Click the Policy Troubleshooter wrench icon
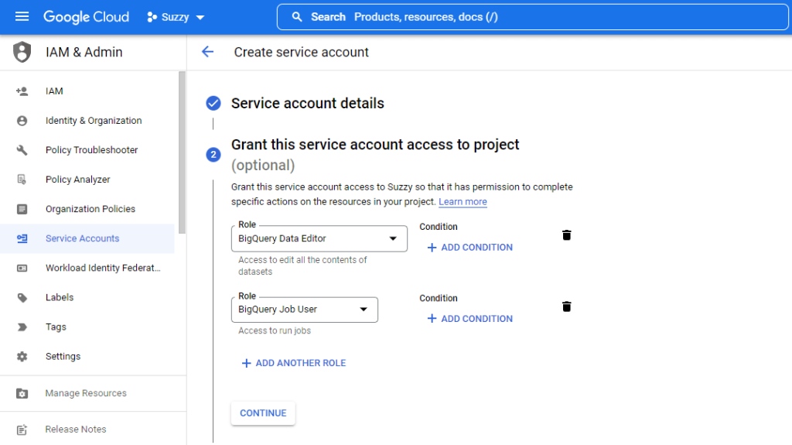792x445 pixels. 22,150
